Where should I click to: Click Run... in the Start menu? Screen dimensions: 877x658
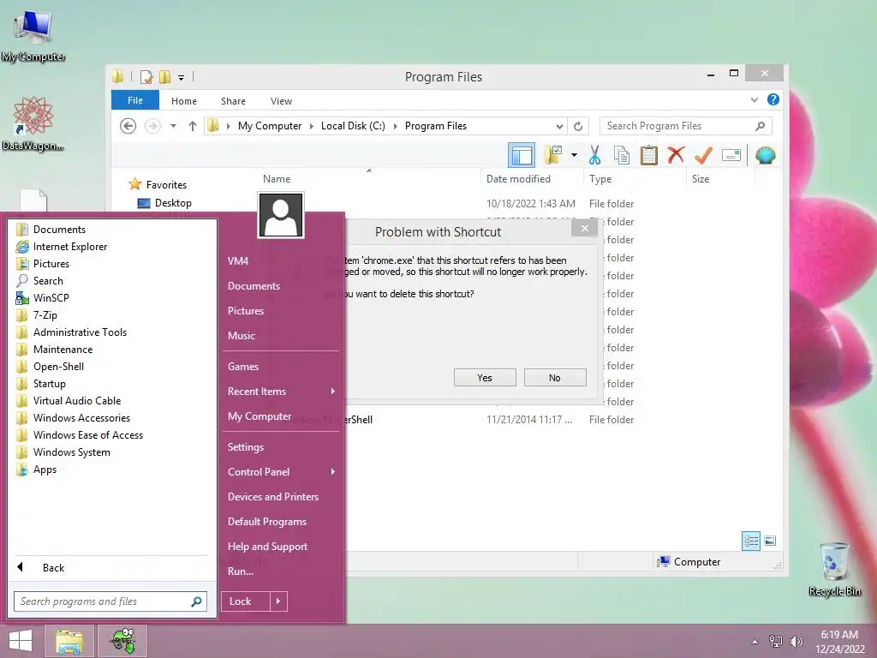tap(241, 571)
